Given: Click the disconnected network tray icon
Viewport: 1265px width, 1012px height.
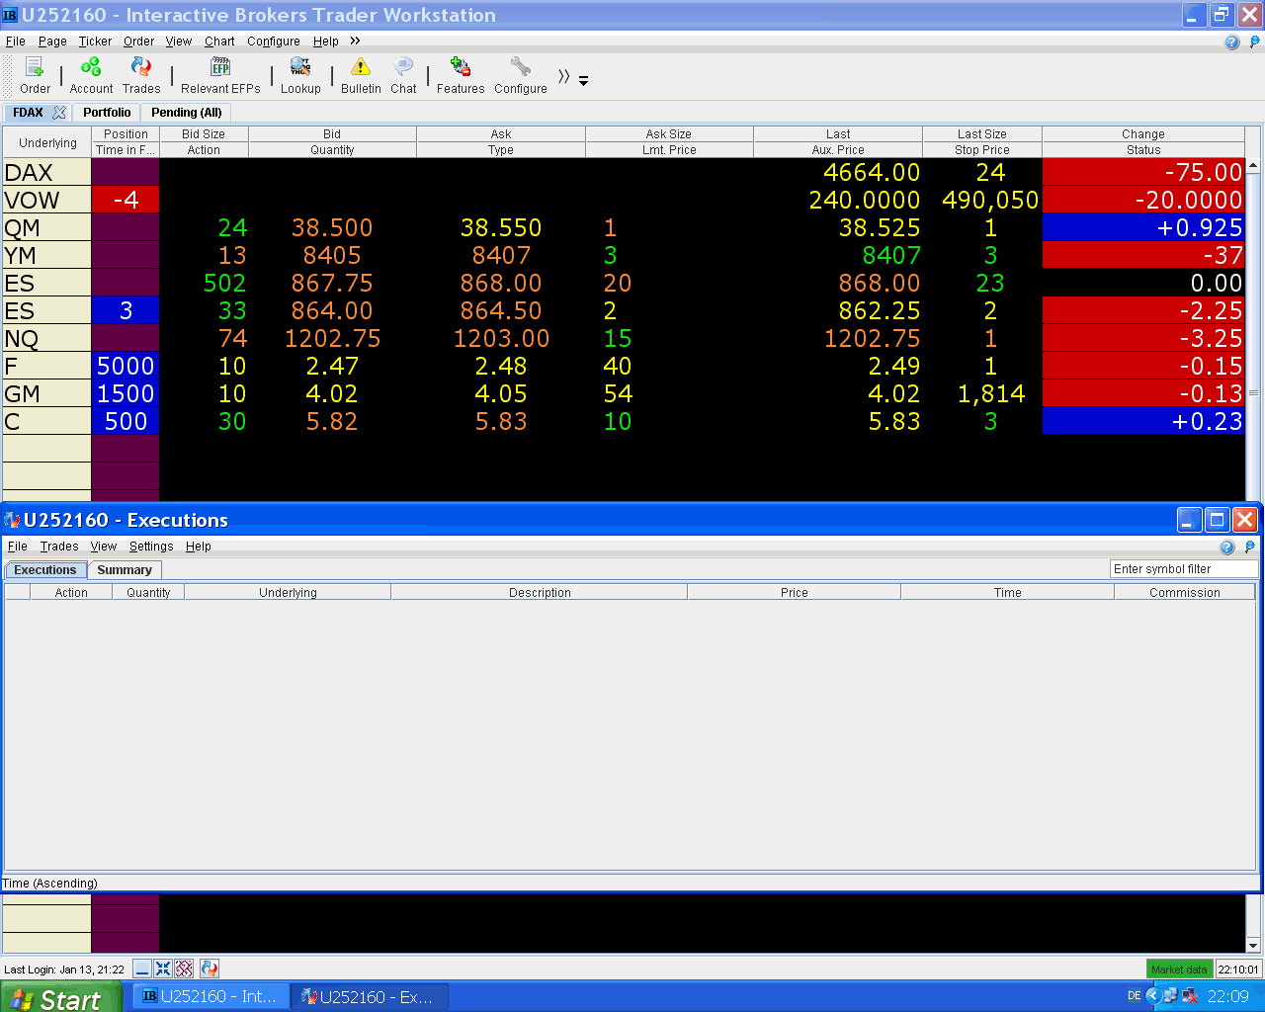Looking at the screenshot, I should click(x=1190, y=996).
